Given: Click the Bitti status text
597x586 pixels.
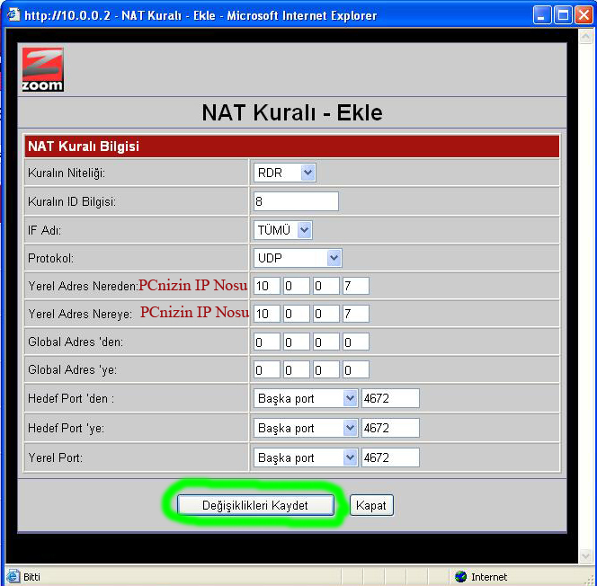Looking at the screenshot, I should point(31,577).
